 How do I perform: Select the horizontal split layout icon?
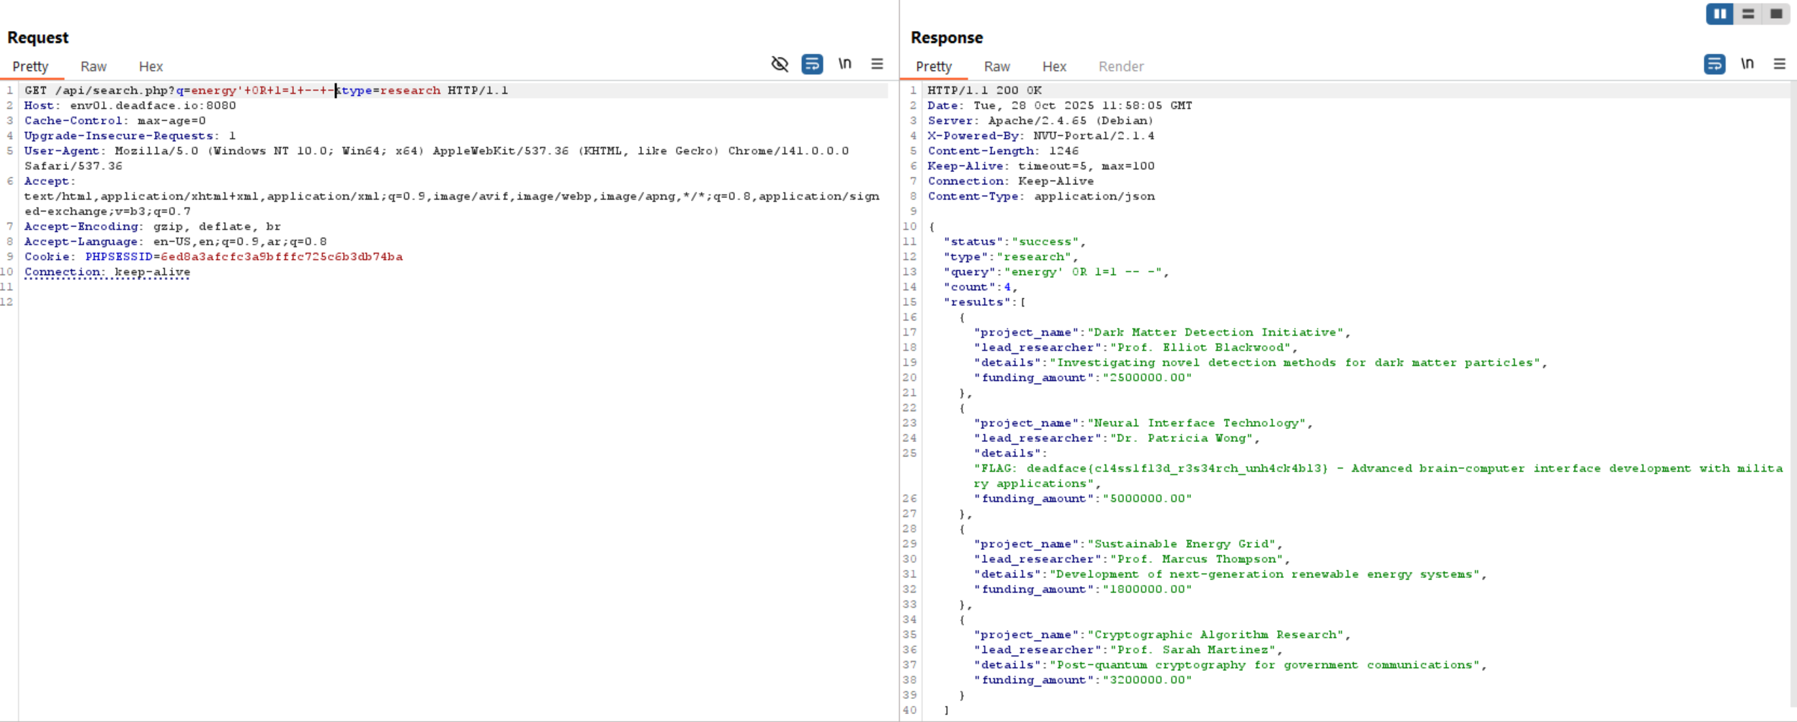click(x=1749, y=14)
